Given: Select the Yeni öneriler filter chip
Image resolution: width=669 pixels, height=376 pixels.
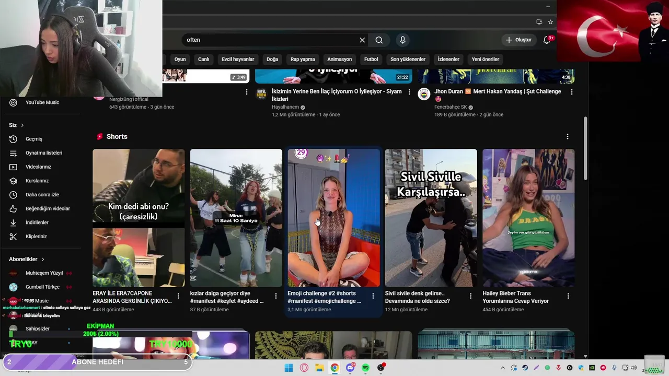Looking at the screenshot, I should click(486, 59).
